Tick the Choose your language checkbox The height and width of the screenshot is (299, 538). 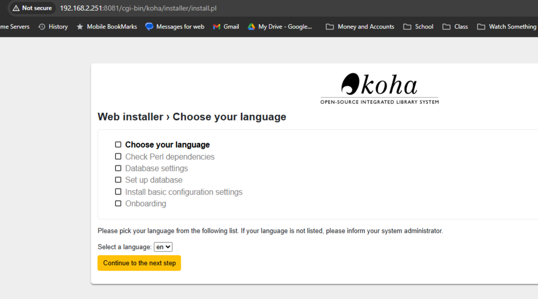[x=118, y=145]
